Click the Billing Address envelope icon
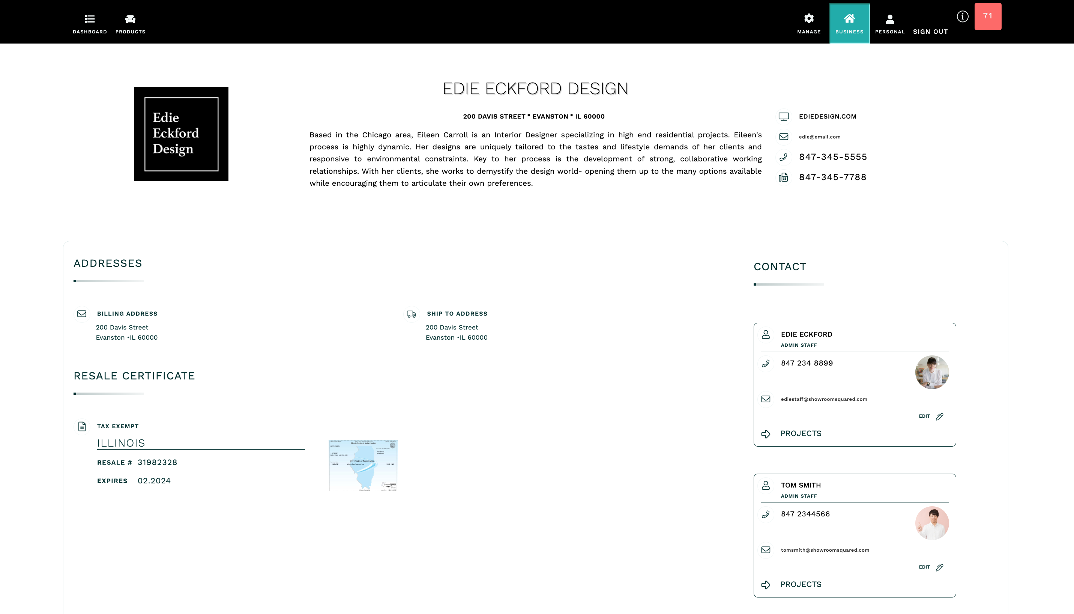1074x614 pixels. 82,314
